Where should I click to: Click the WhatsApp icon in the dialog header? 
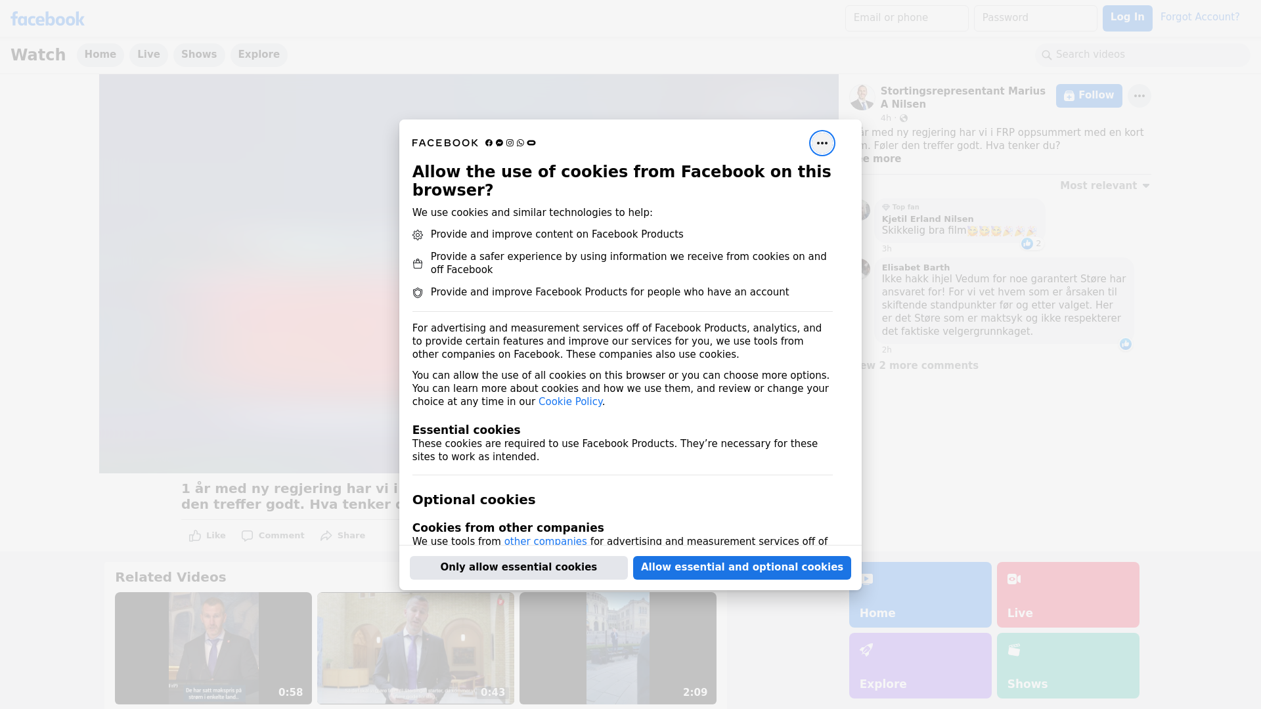tap(520, 143)
